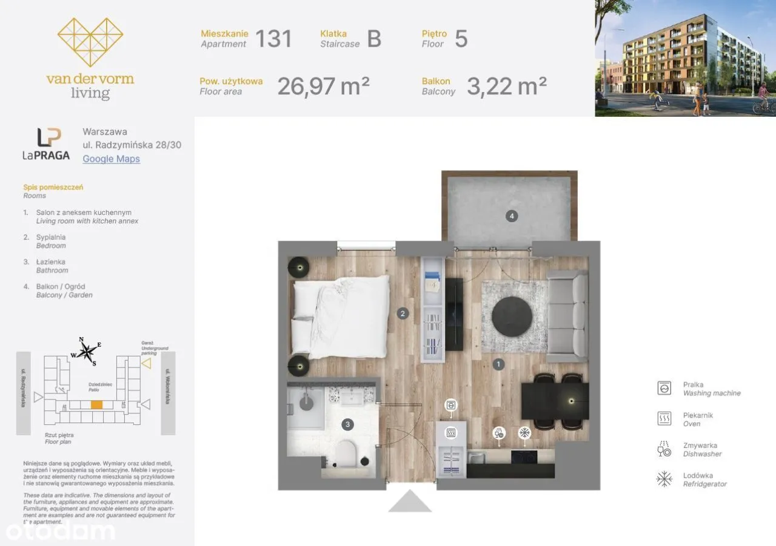Click the address 'ul. Radzymińska 28/30'
Image resolution: width=776 pixels, height=546 pixels.
(x=132, y=145)
